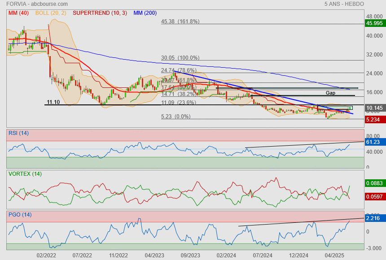Click the 07/2022 date axis label
Viewport: 386px width, 260px height.
(82, 256)
